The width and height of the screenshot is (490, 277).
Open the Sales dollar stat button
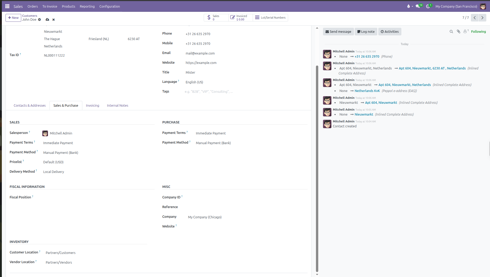coord(216,18)
